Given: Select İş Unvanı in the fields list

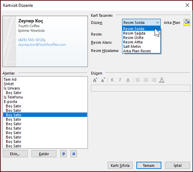Looking at the screenshot, I should point(45,88).
